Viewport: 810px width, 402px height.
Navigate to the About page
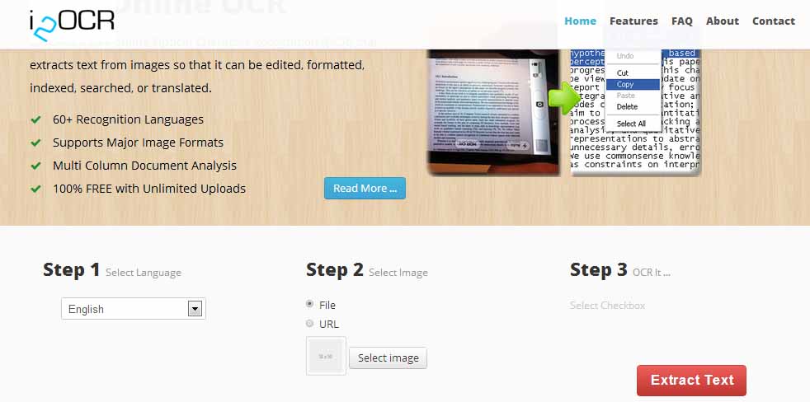point(723,21)
